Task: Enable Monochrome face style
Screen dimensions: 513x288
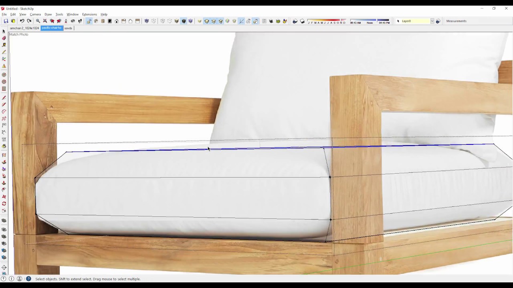Action: (x=190, y=21)
